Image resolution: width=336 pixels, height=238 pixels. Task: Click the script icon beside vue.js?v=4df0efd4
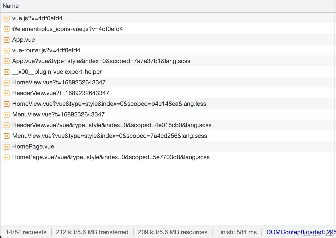pyautogui.click(x=7, y=18)
